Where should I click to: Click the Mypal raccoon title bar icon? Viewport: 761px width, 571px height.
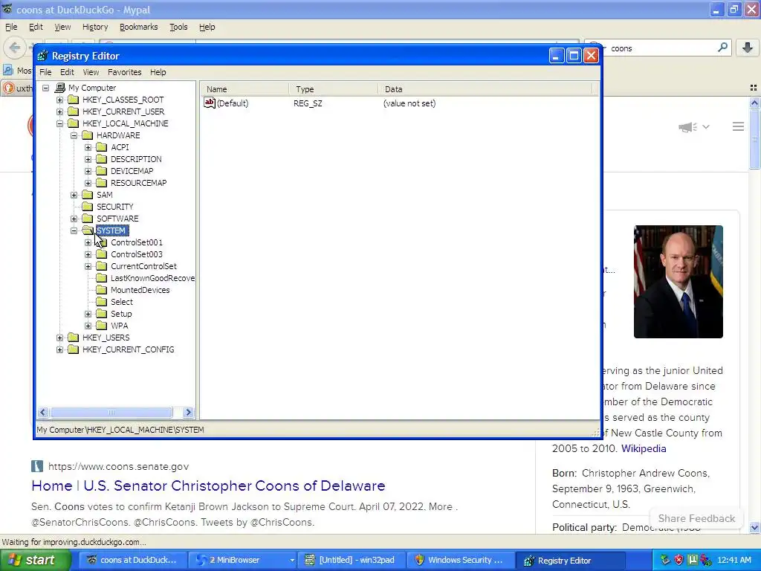click(x=7, y=9)
